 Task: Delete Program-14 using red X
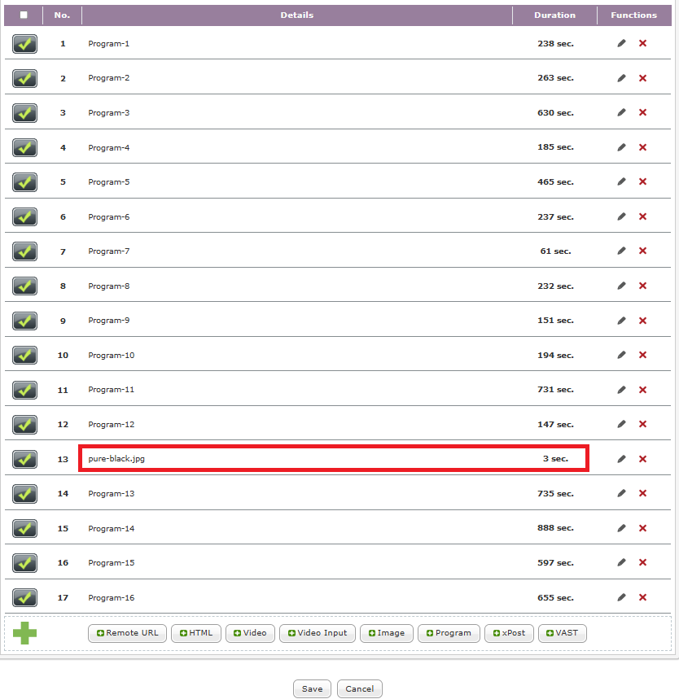tap(642, 528)
